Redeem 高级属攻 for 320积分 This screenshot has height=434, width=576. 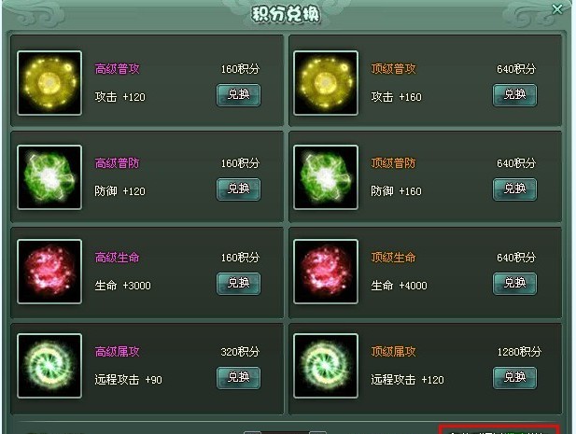pyautogui.click(x=238, y=378)
